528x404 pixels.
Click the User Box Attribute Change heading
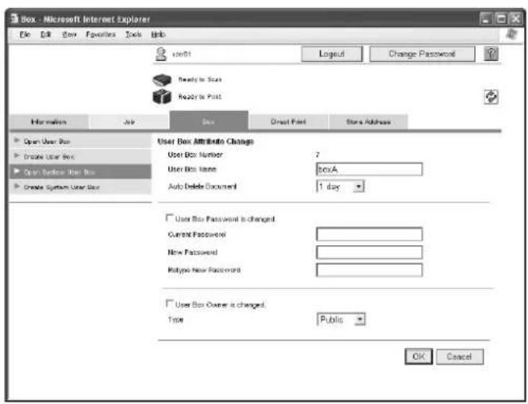point(206,141)
